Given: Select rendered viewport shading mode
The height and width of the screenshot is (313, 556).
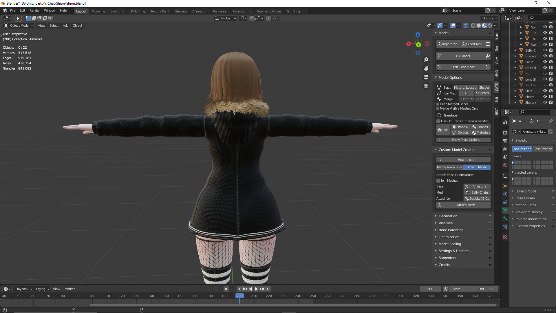Looking at the screenshot, I should tap(490, 26).
